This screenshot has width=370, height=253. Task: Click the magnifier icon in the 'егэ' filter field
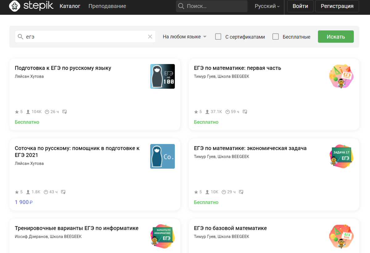[x=21, y=37]
